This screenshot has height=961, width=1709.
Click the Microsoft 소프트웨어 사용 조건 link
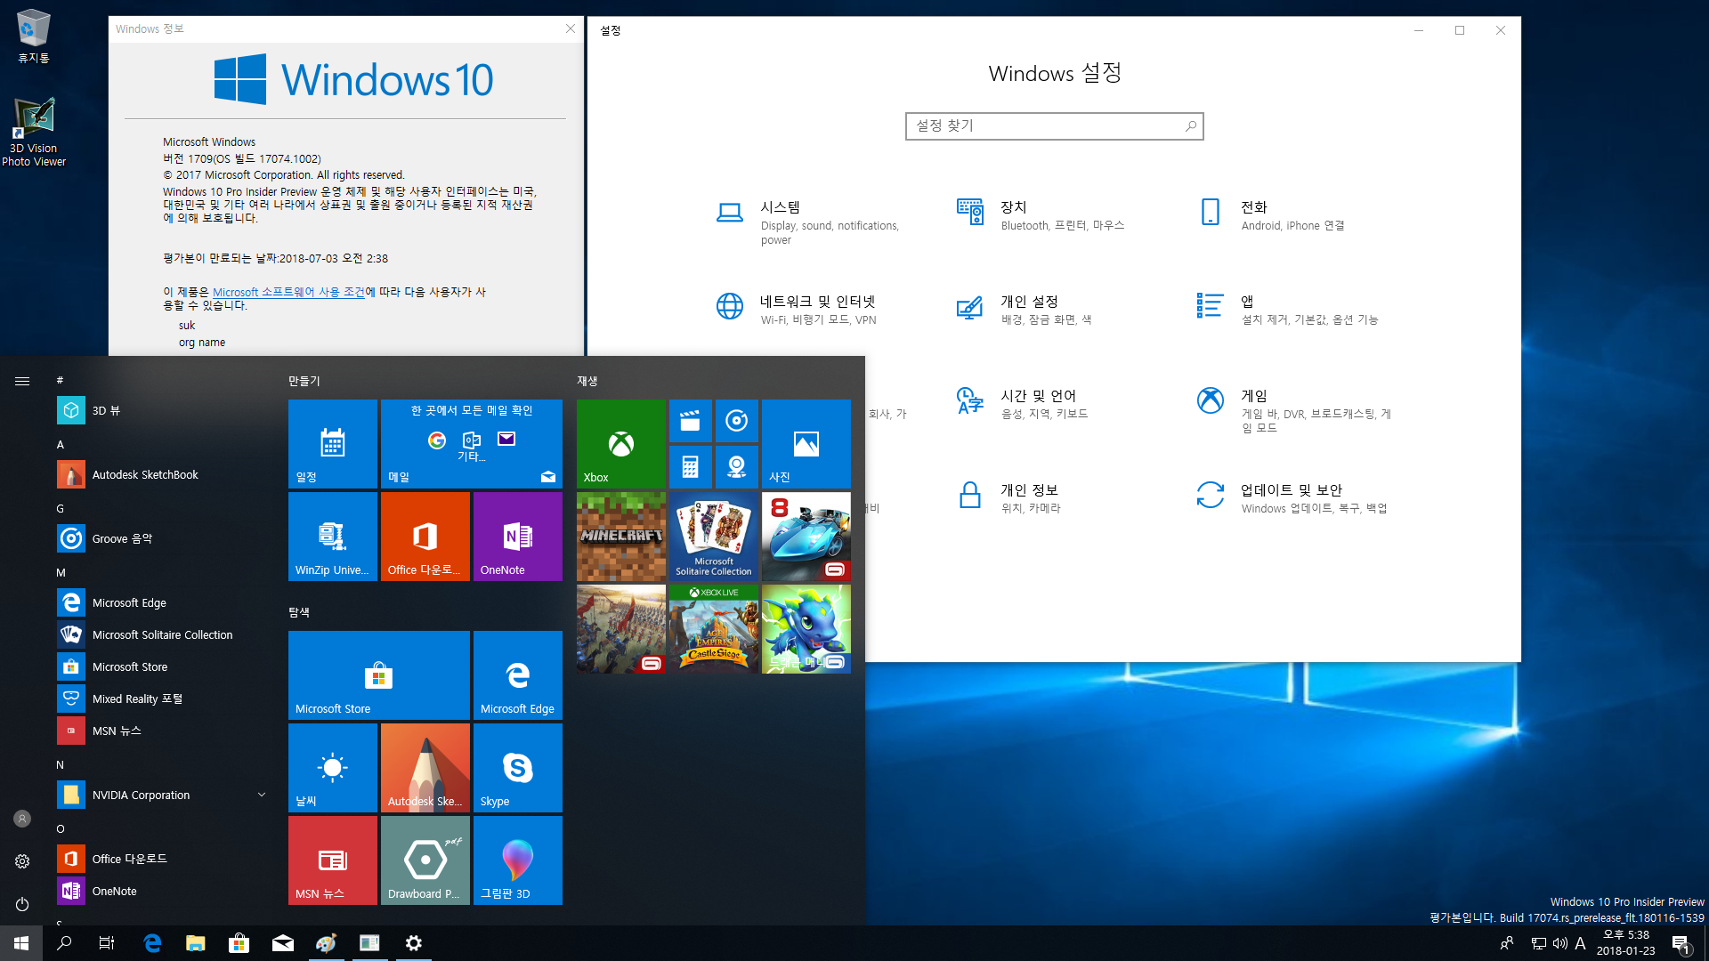click(x=288, y=292)
